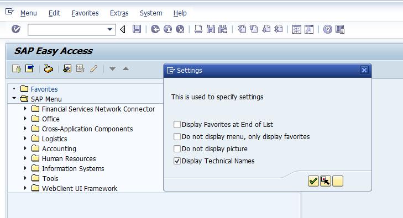Screen dimensions: 403x218
Task: Check Do not display picture
Action: click(x=177, y=149)
